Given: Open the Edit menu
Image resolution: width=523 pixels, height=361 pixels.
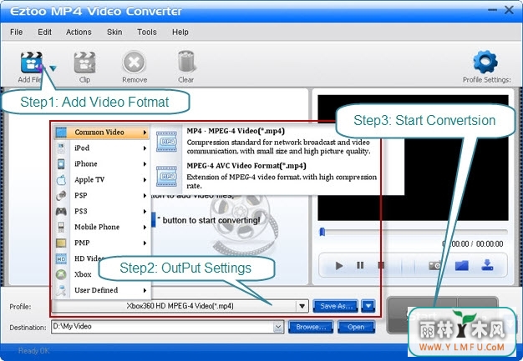Looking at the screenshot, I should pos(44,33).
